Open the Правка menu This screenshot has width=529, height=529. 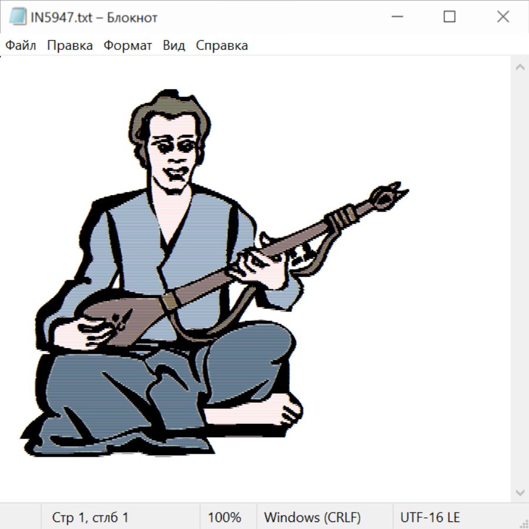click(x=70, y=46)
